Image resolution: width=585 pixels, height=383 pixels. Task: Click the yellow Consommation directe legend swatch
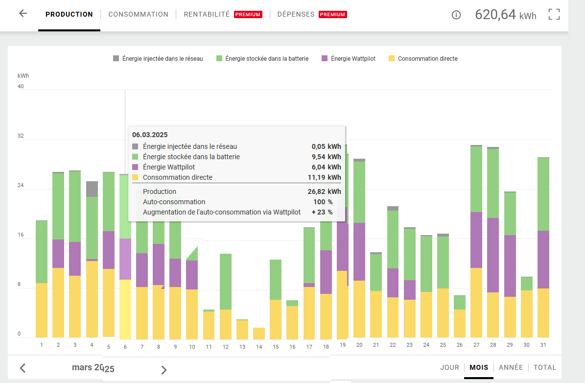[391, 59]
